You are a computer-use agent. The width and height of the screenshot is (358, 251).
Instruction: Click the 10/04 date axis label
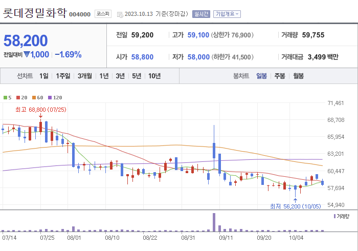tap(296, 238)
